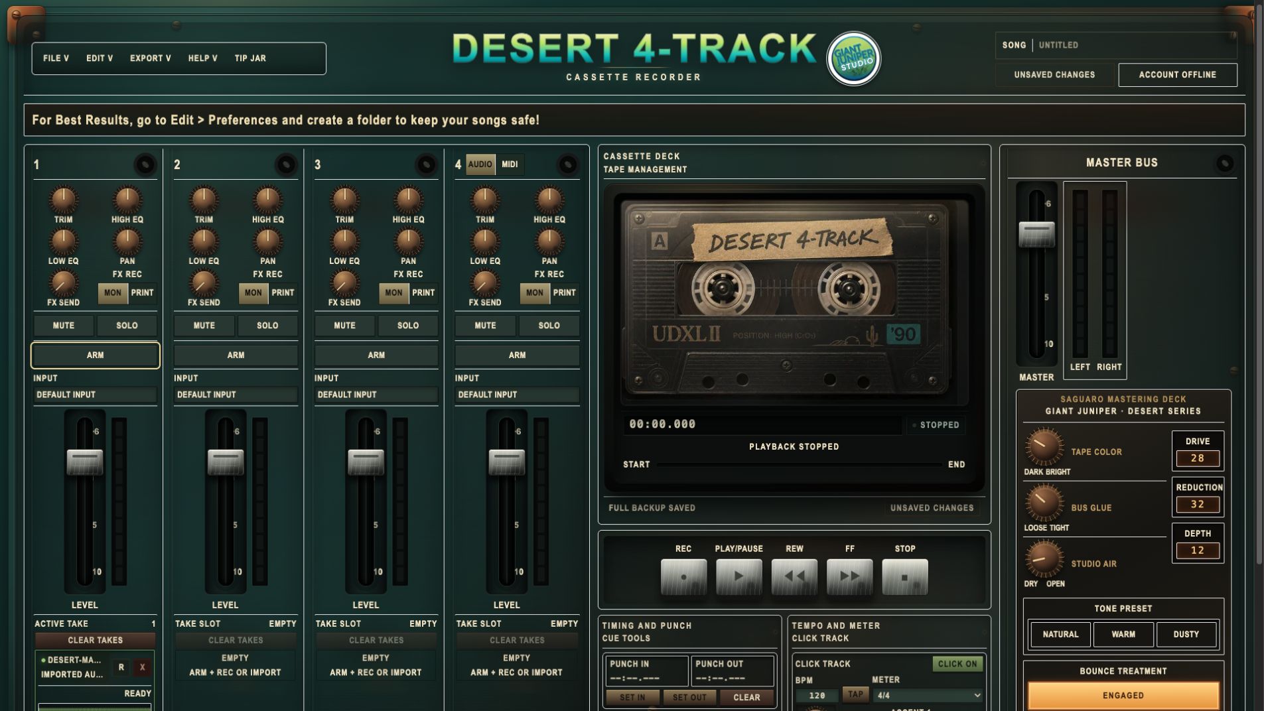The image size is (1264, 711).
Task: Click the BPM 120 field
Action: [817, 696]
